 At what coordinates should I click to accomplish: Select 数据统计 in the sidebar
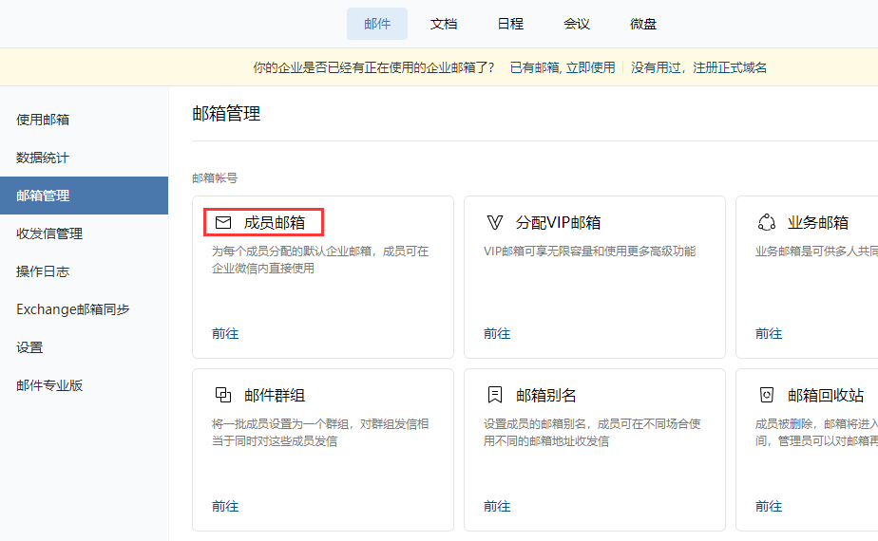43,158
